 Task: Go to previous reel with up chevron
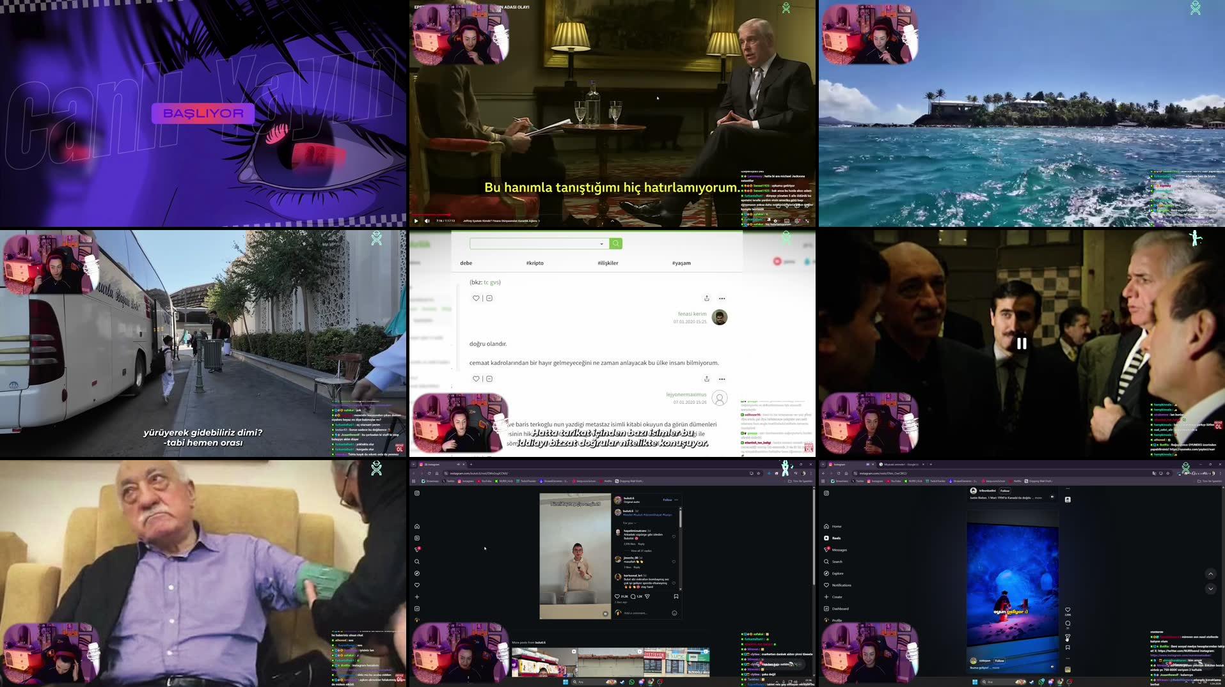point(1210,574)
